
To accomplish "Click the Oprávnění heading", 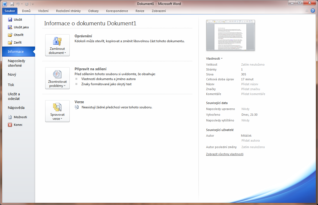I will (x=83, y=36).
